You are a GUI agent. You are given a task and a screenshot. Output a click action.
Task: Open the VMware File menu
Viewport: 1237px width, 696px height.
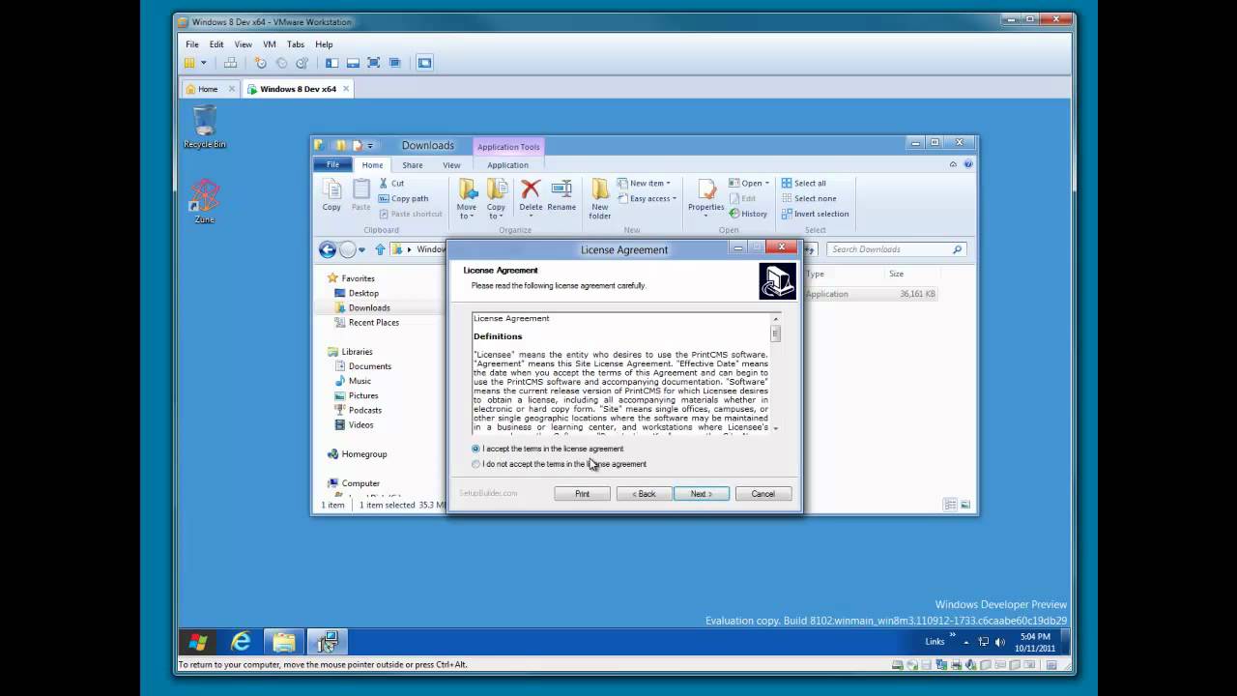(192, 44)
